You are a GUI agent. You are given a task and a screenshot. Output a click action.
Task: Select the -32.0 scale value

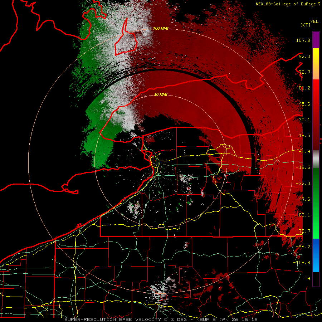pyautogui.click(x=303, y=184)
